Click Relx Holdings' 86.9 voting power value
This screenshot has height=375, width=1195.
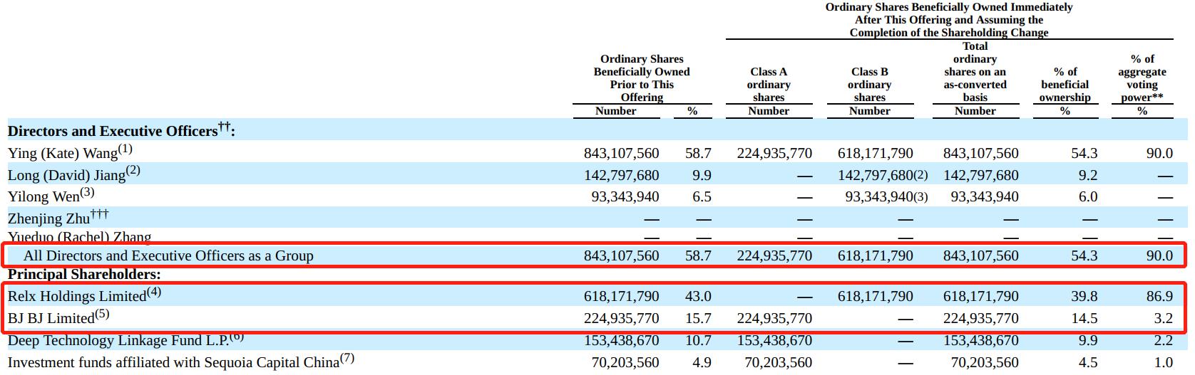[x=1159, y=296]
